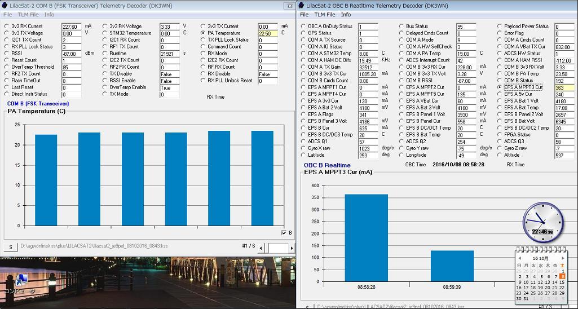This screenshot has height=309, width=578.
Task: Select the RSSI radio button in COM B
Action: pyautogui.click(x=6, y=54)
